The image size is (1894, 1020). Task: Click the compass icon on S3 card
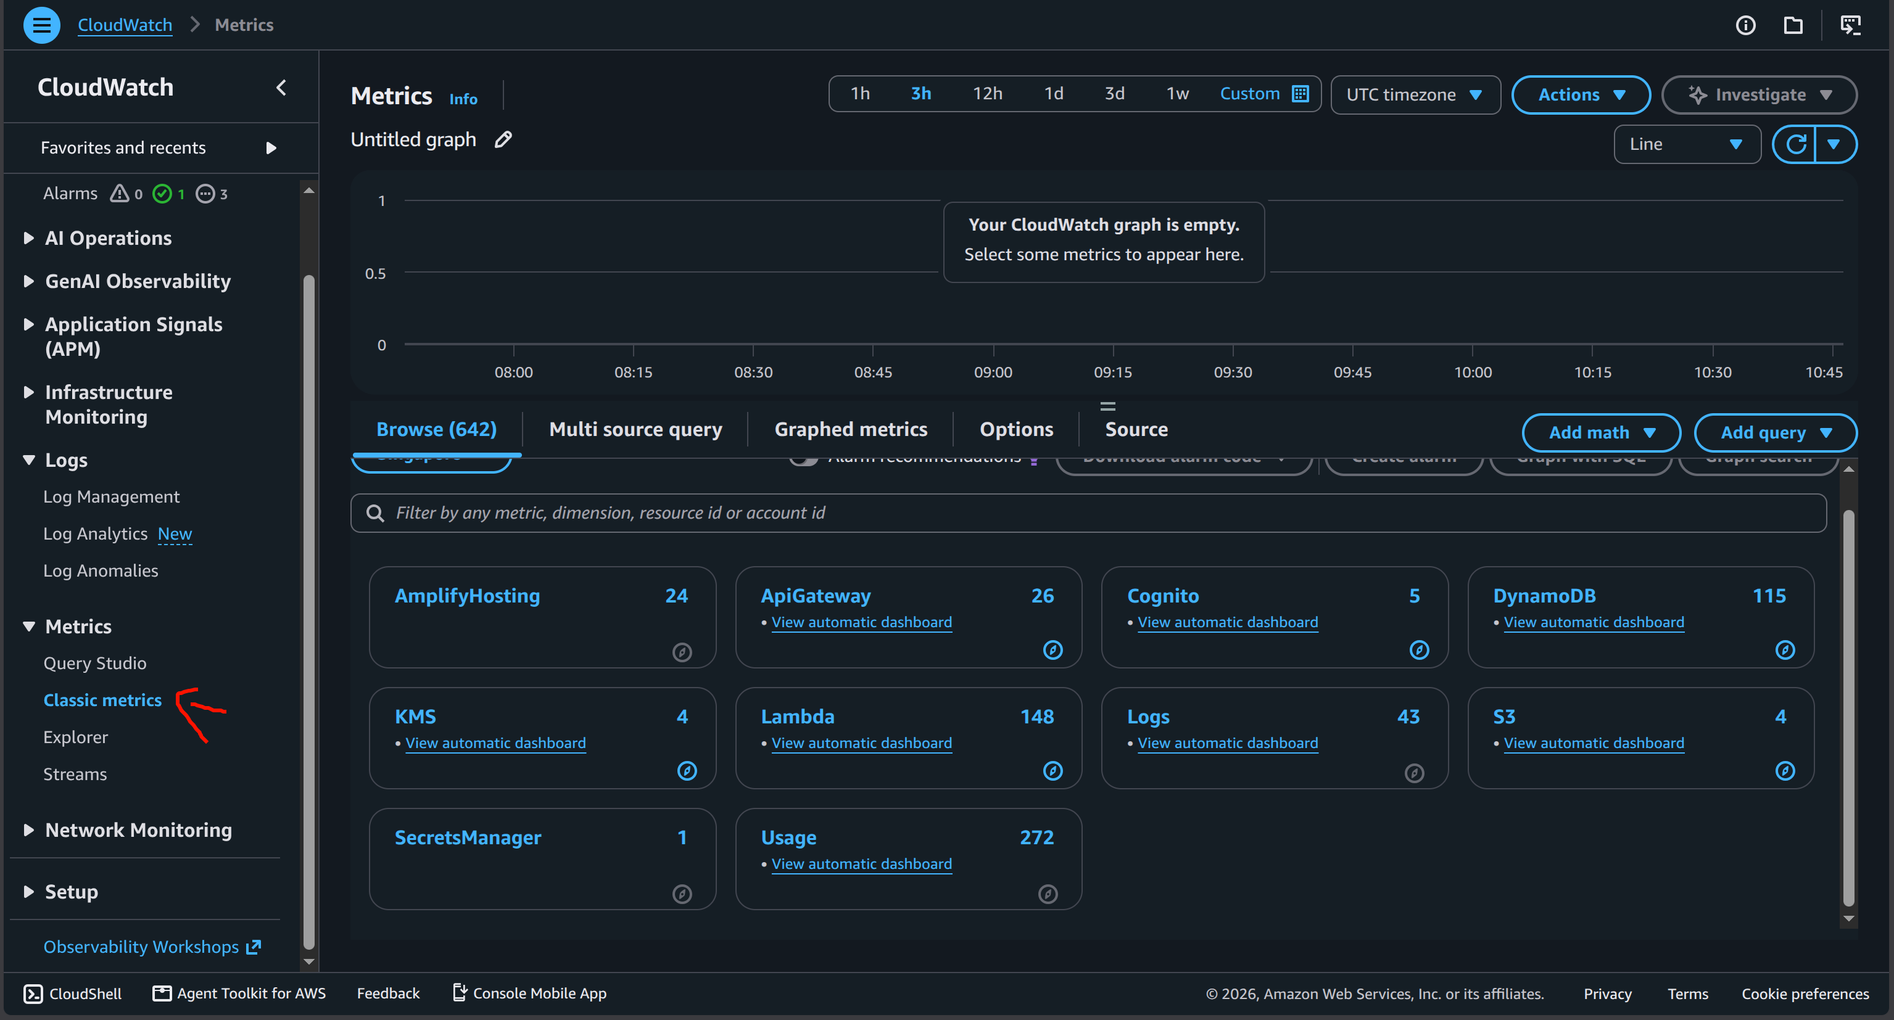tap(1784, 771)
